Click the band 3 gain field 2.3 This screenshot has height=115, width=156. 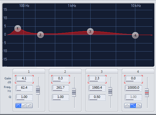coord(97,79)
